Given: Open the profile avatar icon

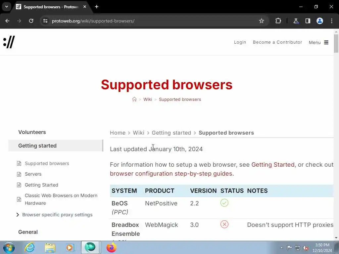Looking at the screenshot, I should 320,21.
